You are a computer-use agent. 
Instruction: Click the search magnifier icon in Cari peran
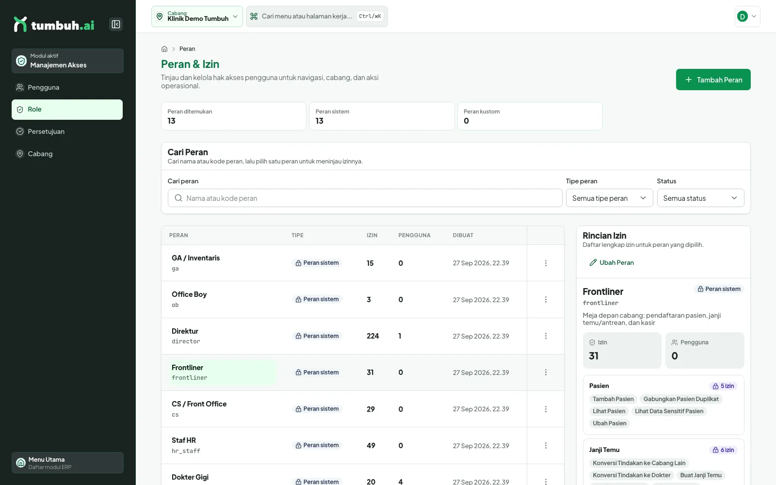[x=178, y=198]
